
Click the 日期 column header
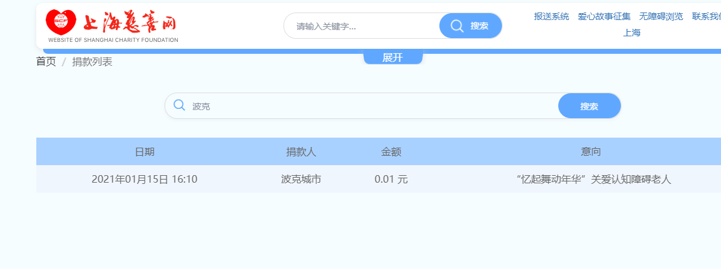coord(145,152)
